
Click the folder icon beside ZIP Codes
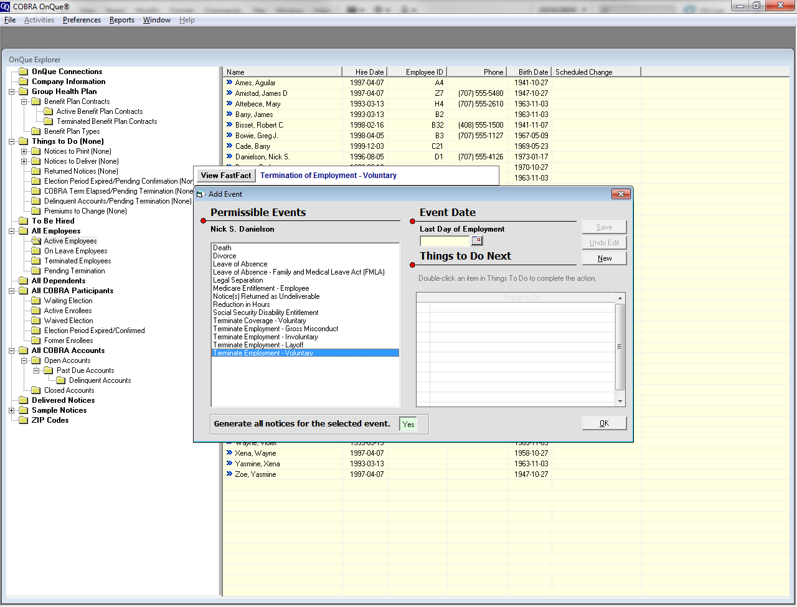pyautogui.click(x=24, y=420)
